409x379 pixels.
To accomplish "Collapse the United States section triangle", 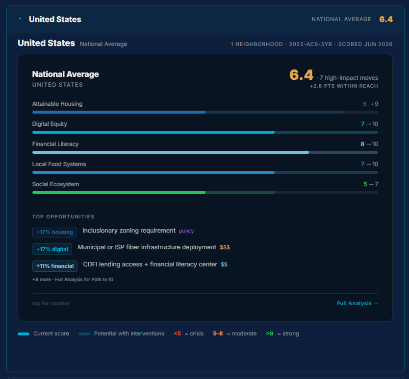I will (20, 19).
